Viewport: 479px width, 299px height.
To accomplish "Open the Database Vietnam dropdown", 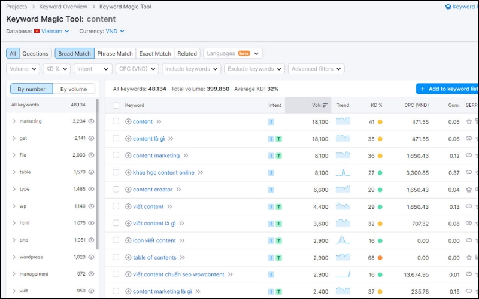I will tap(55, 31).
